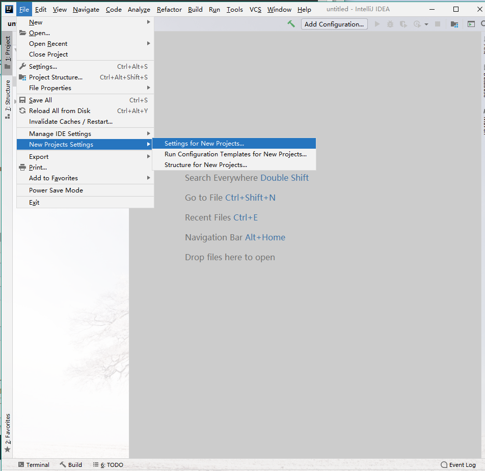Expand the Open Recent submenu arrow
The width and height of the screenshot is (485, 471).
pos(148,43)
